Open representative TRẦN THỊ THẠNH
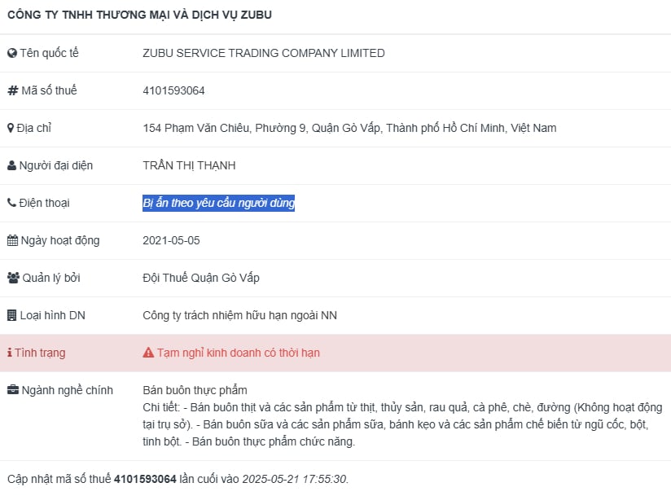671x496 pixels. [x=189, y=165]
